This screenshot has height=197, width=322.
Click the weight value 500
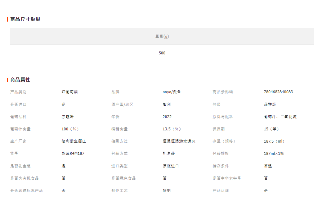click(x=162, y=53)
